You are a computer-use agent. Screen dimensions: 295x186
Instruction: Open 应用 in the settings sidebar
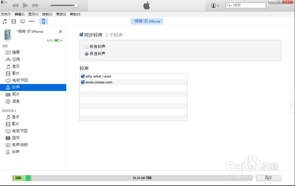click(x=33, y=59)
